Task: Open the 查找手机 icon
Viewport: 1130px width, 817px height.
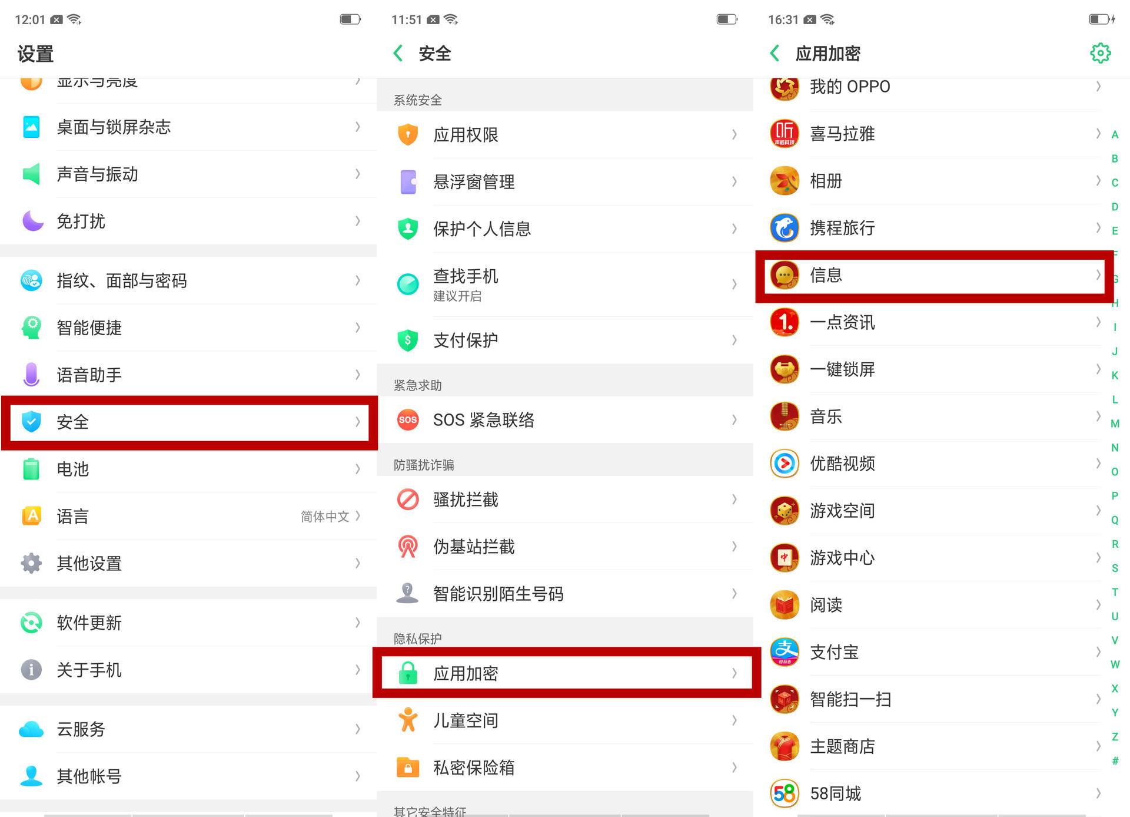Action: [x=407, y=284]
